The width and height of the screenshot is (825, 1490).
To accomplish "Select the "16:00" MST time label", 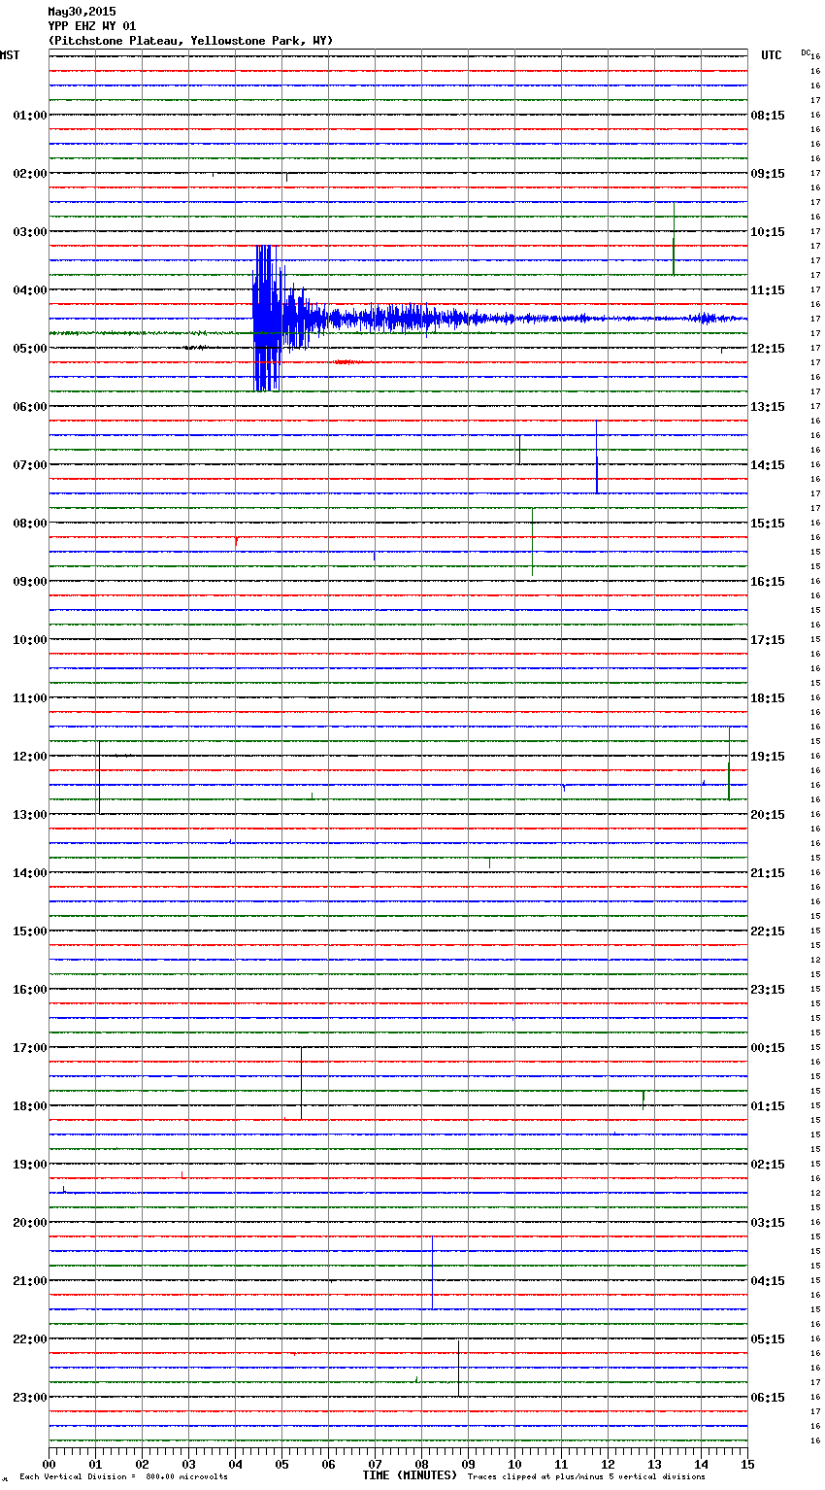I will 30,990.
